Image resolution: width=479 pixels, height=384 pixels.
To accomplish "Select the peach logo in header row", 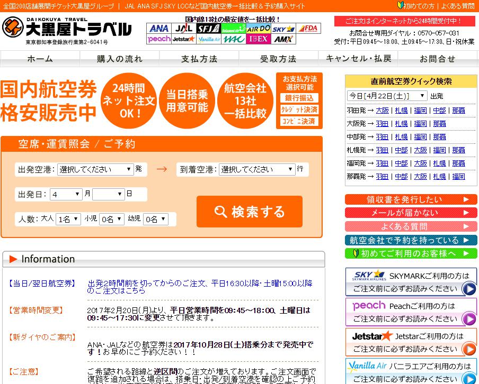I will click(159, 39).
